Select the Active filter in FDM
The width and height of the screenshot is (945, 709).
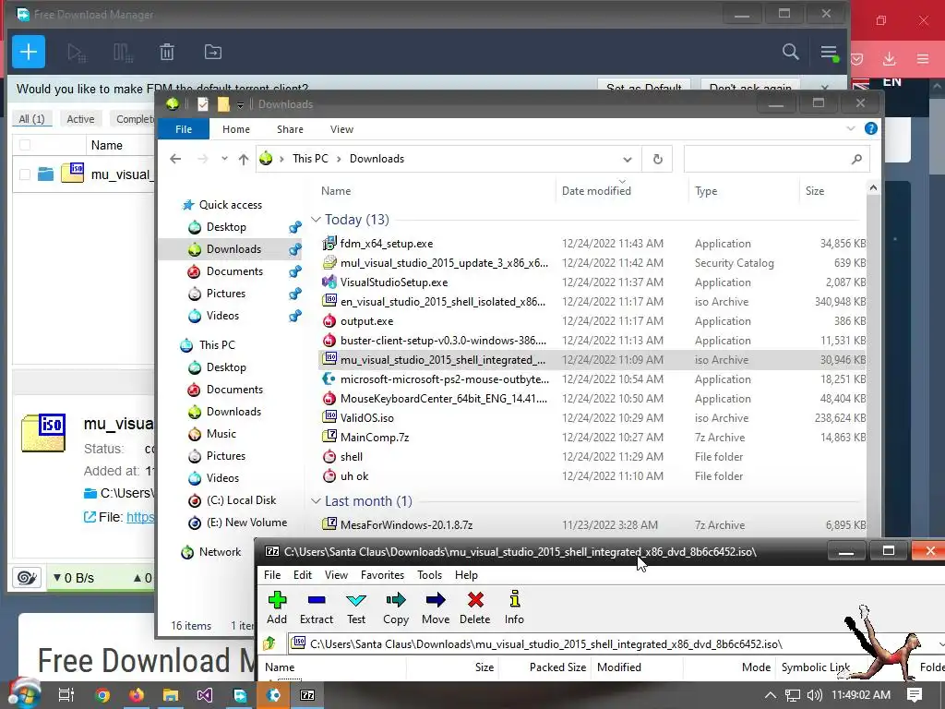[80, 119]
